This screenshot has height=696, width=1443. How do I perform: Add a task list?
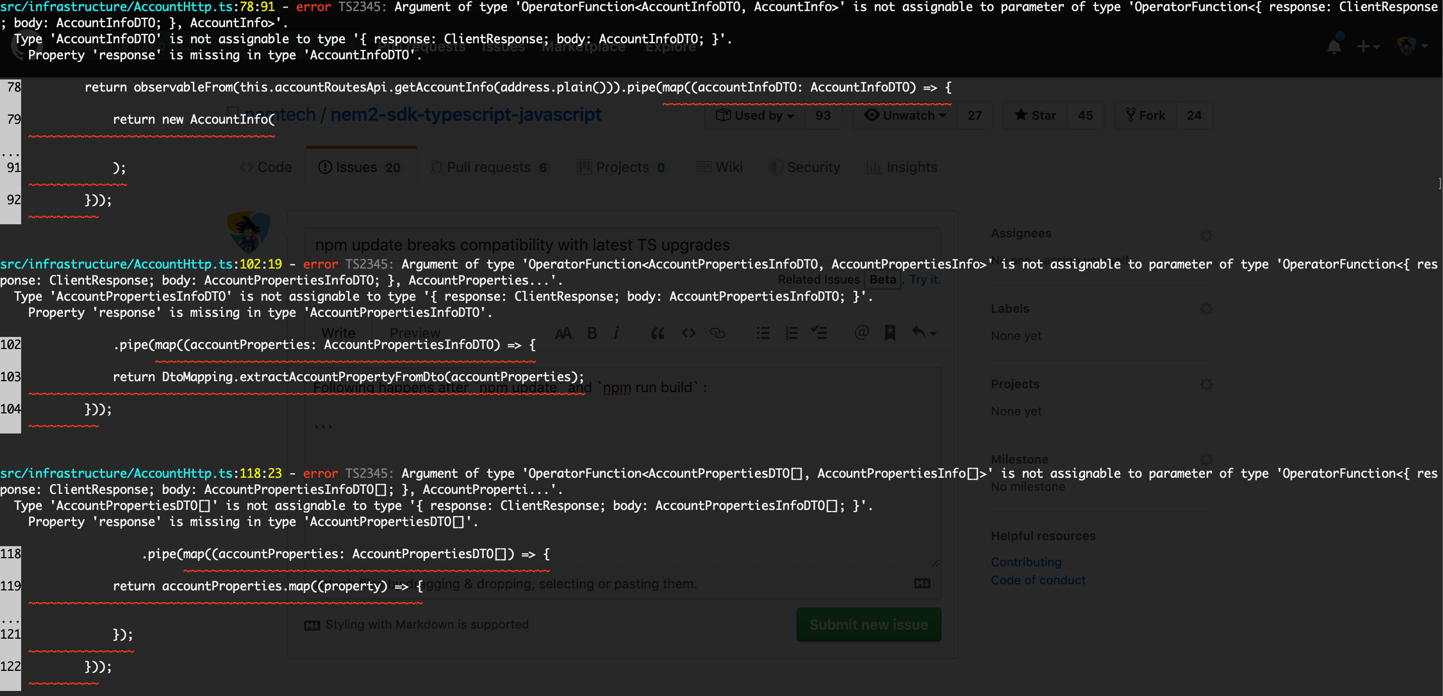[819, 333]
